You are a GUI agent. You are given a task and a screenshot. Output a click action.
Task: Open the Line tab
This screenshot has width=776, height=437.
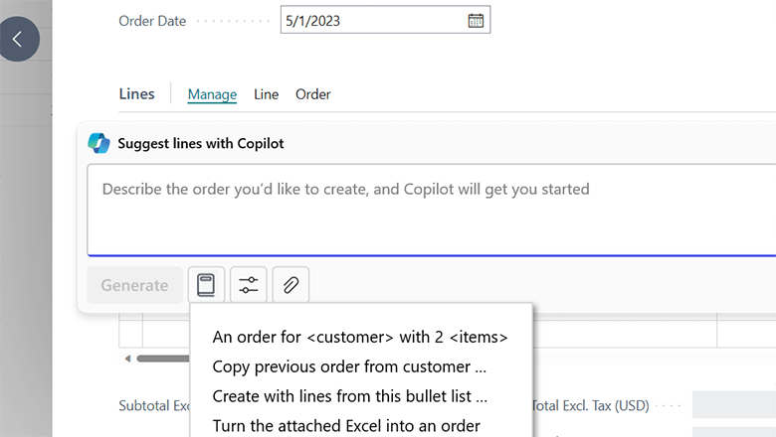click(x=266, y=94)
